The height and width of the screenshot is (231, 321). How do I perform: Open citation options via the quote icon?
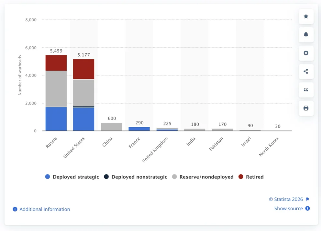pos(306,90)
